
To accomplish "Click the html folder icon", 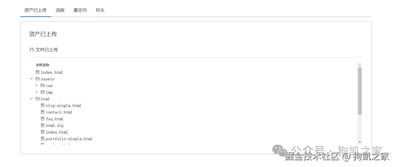I will pyautogui.click(x=38, y=99).
